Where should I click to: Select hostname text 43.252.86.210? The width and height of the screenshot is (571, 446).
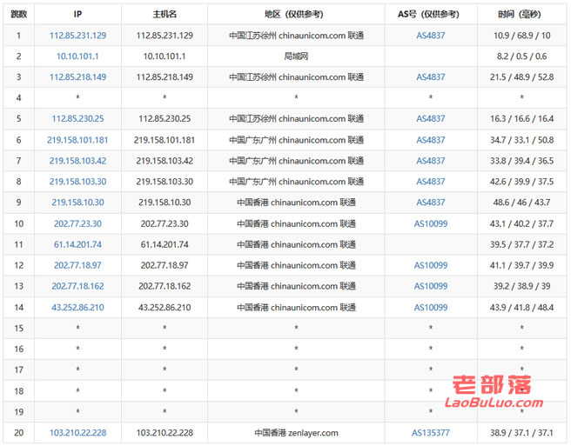[x=165, y=307]
